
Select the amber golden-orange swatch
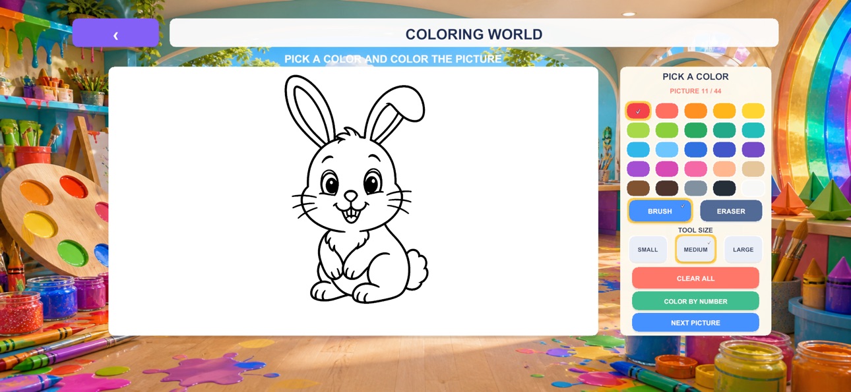point(724,111)
